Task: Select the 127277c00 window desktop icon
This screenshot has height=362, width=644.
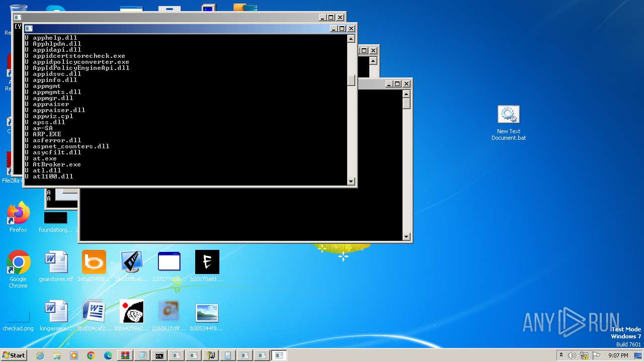Action: (x=169, y=266)
